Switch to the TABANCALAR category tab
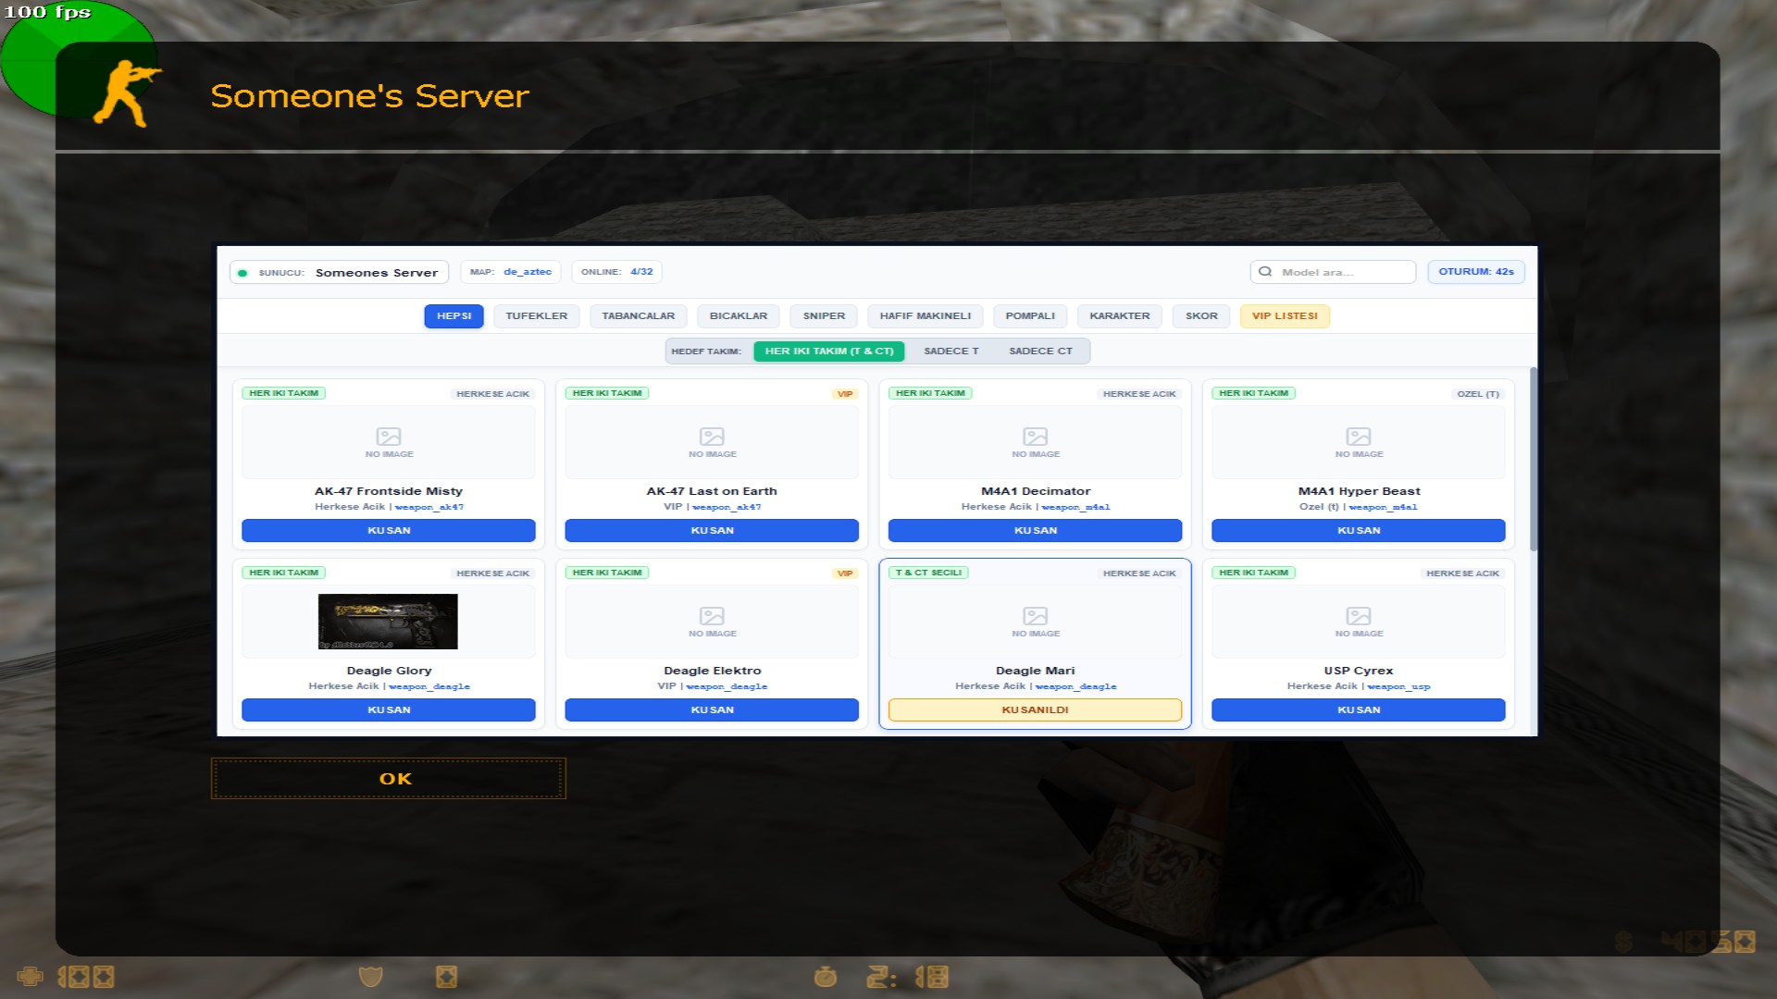Viewport: 1777px width, 999px height. click(638, 316)
